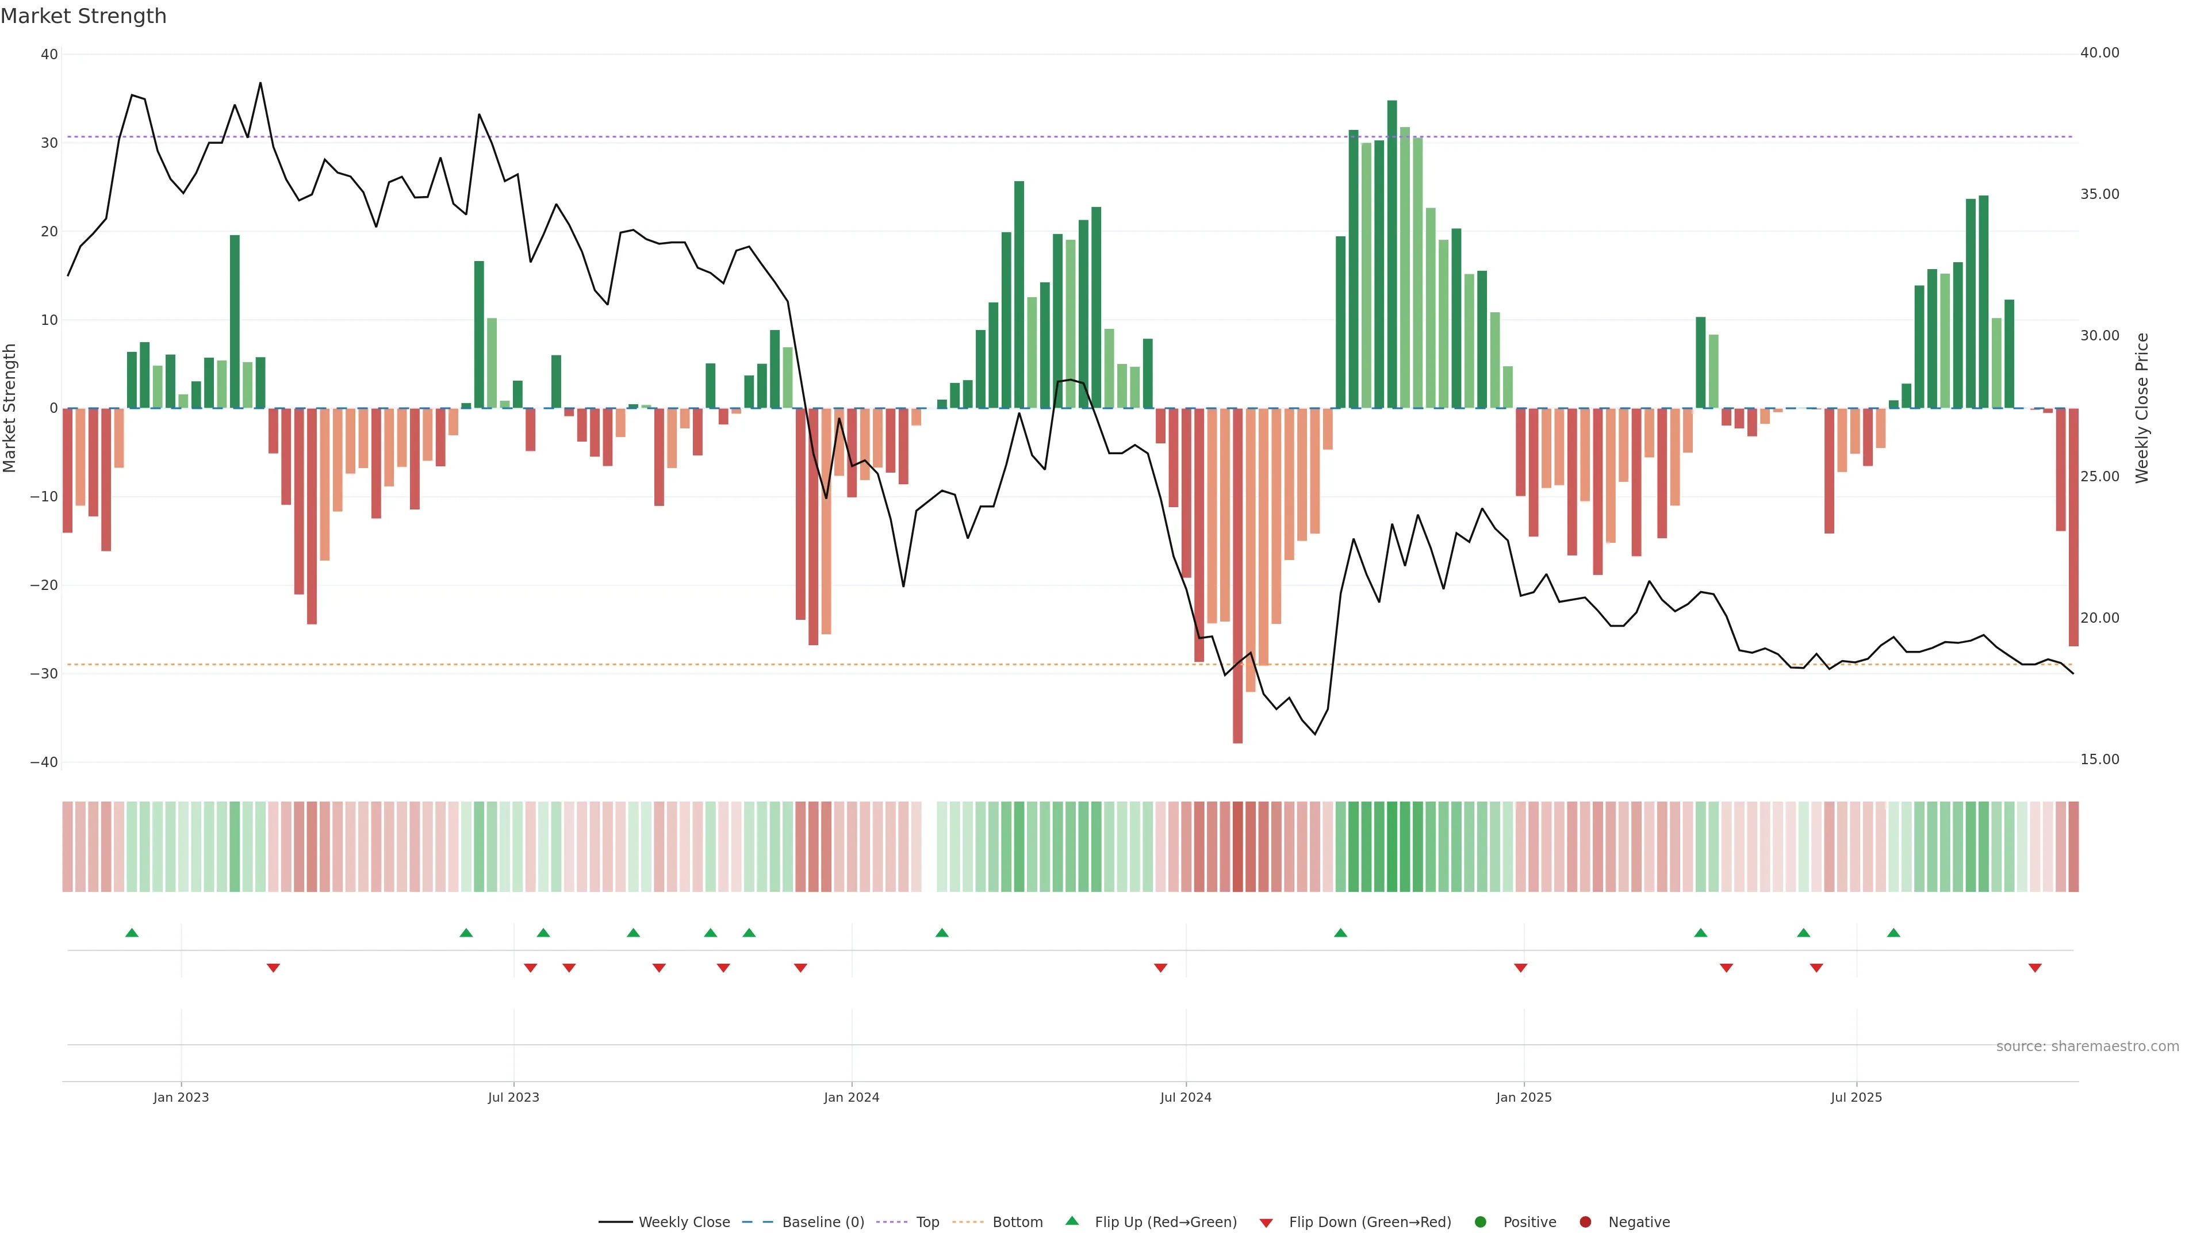Click flip-up marker just after Jan 2024
The image size is (2208, 1242).
(942, 933)
